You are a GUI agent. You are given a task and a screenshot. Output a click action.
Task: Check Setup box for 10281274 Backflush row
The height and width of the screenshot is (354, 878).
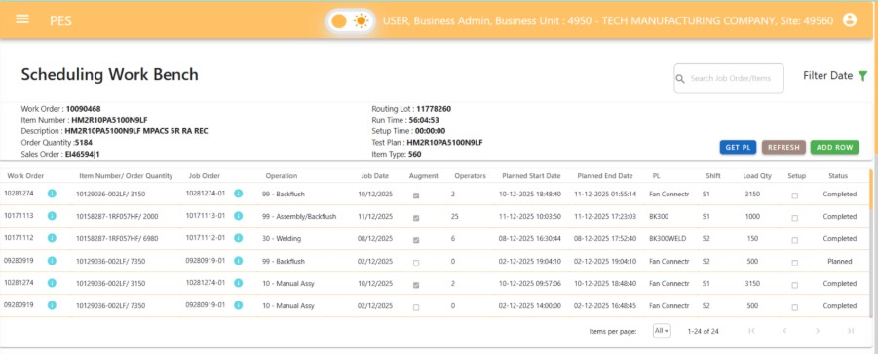tap(794, 195)
